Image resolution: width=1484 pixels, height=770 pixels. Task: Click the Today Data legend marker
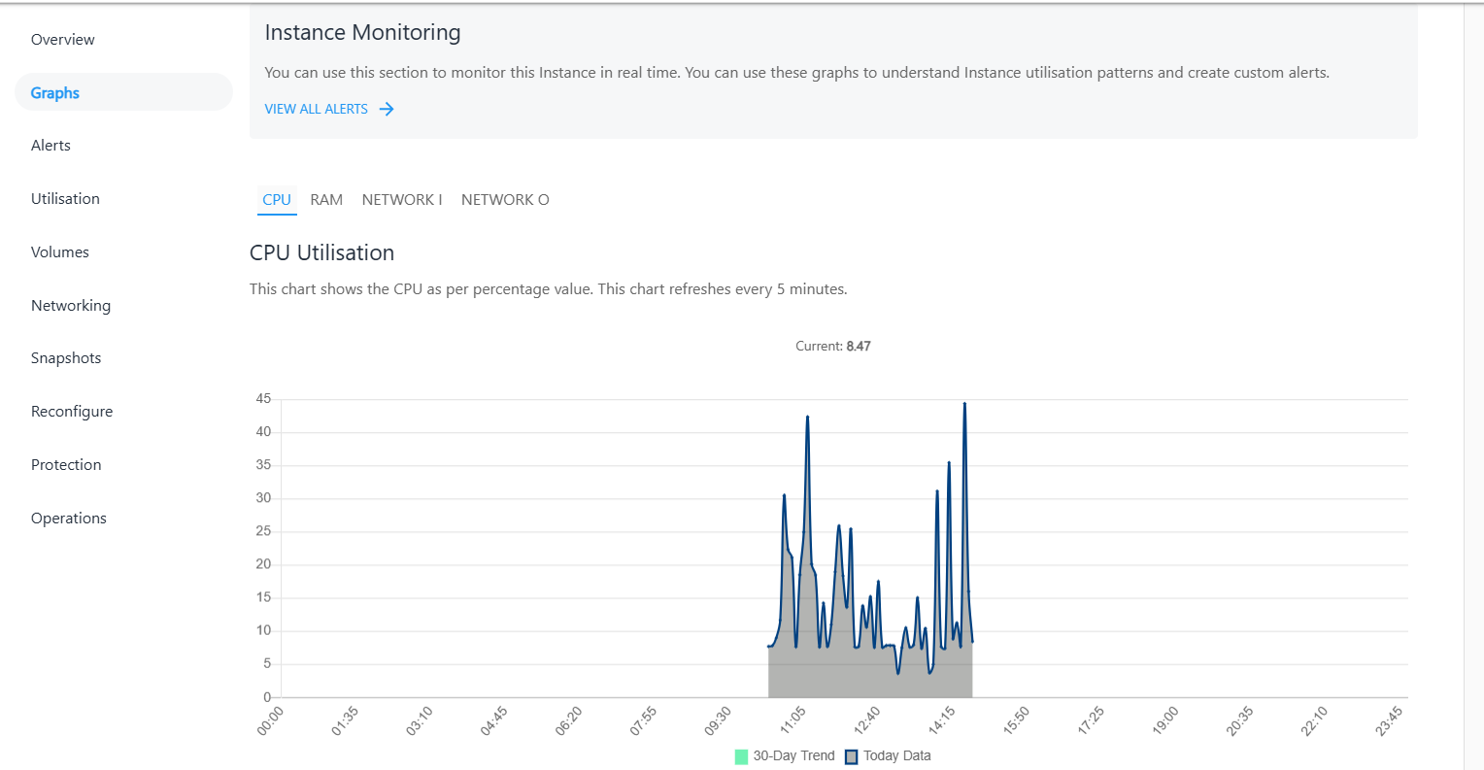click(853, 755)
